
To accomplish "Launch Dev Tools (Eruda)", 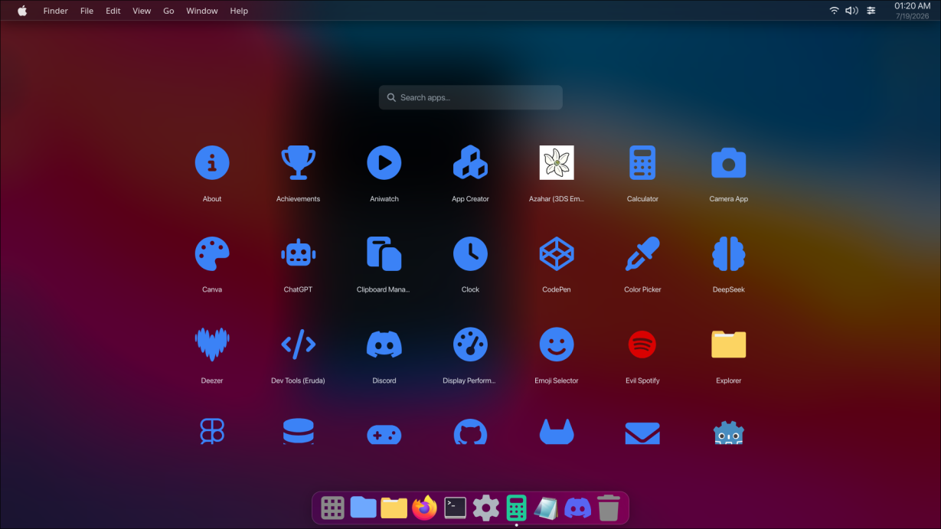I will tap(298, 345).
